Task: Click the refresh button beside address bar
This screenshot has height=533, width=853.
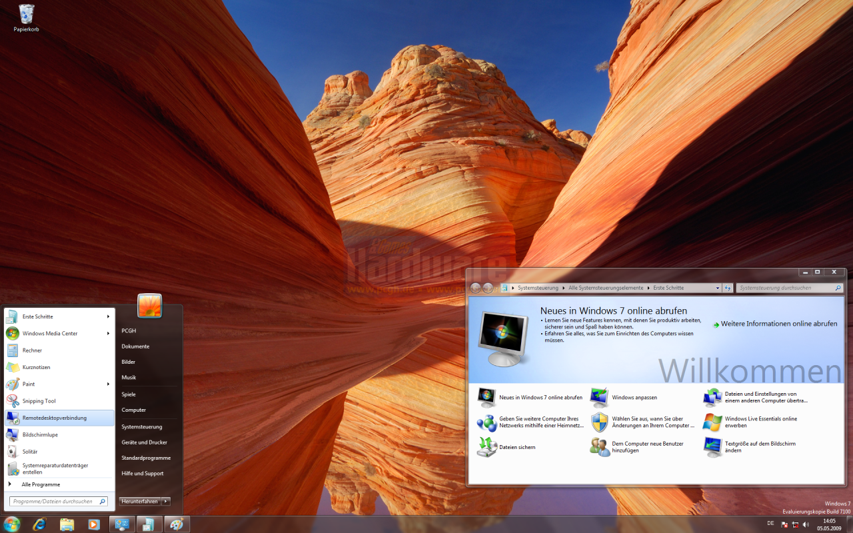Action: tap(728, 288)
